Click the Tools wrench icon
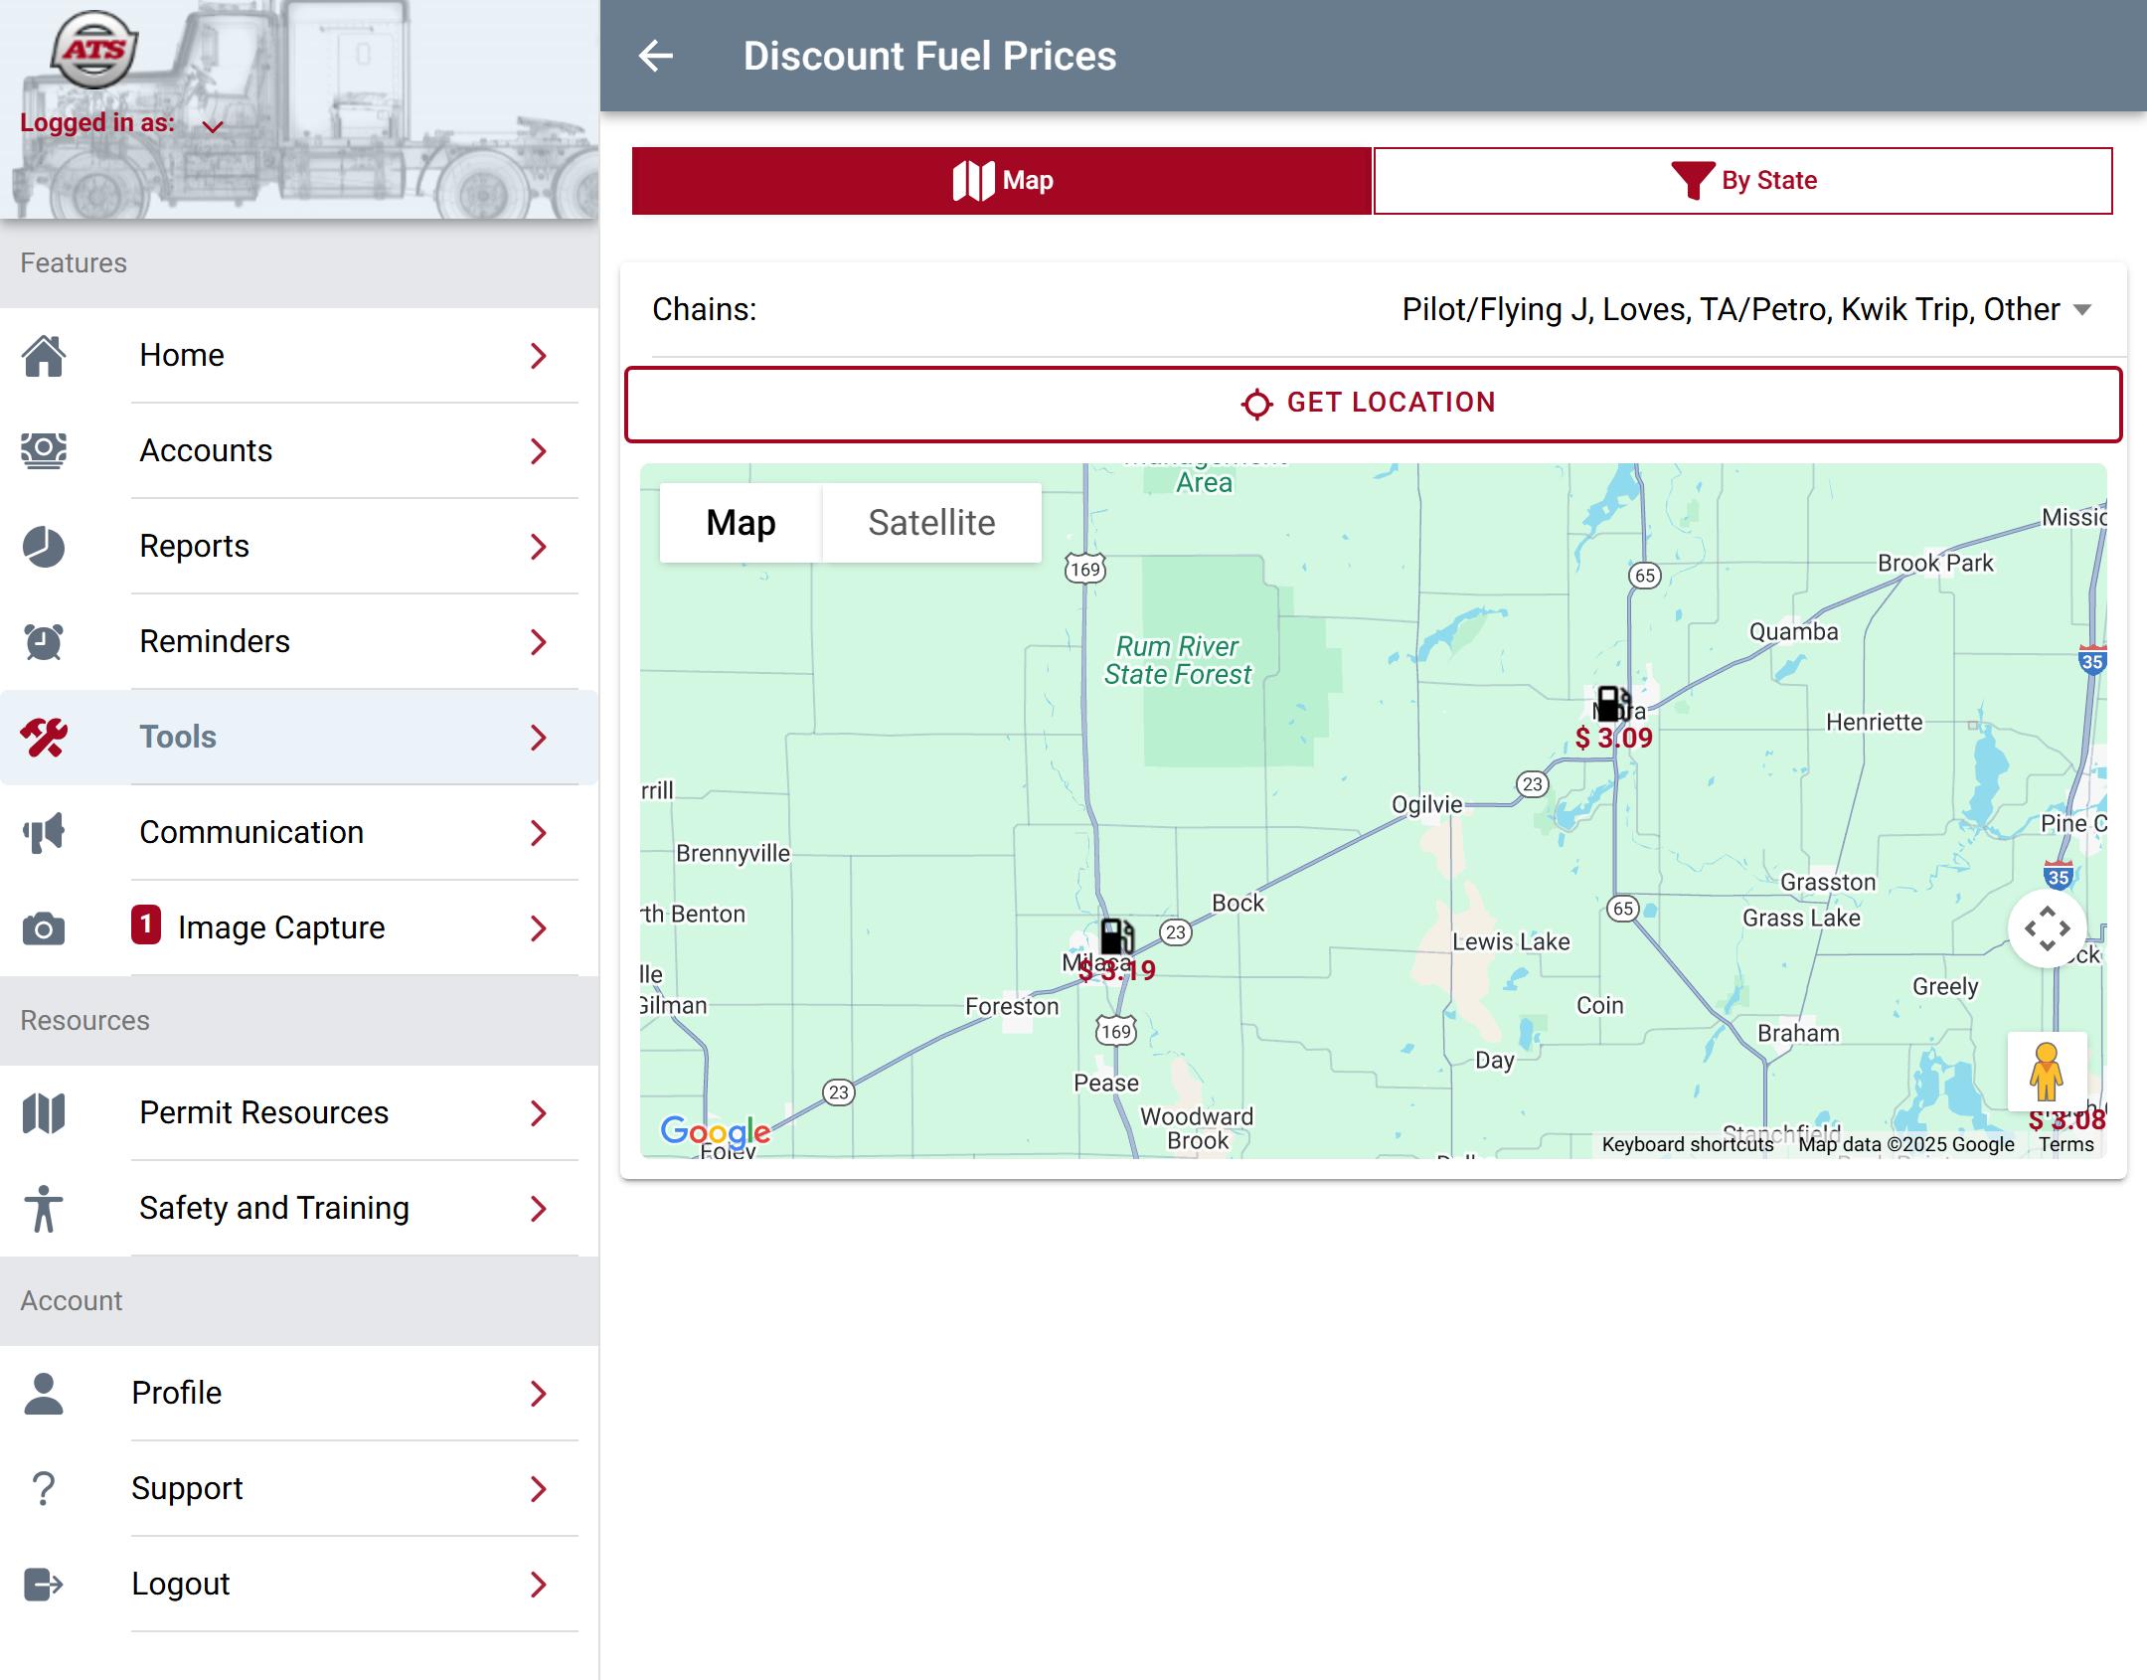This screenshot has width=2147, height=1680. [x=44, y=737]
